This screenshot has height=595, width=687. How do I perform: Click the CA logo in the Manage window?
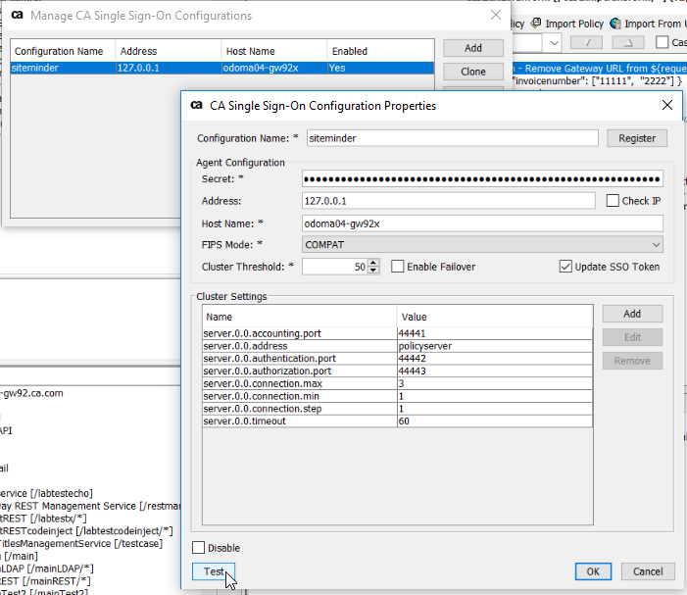pos(17,15)
